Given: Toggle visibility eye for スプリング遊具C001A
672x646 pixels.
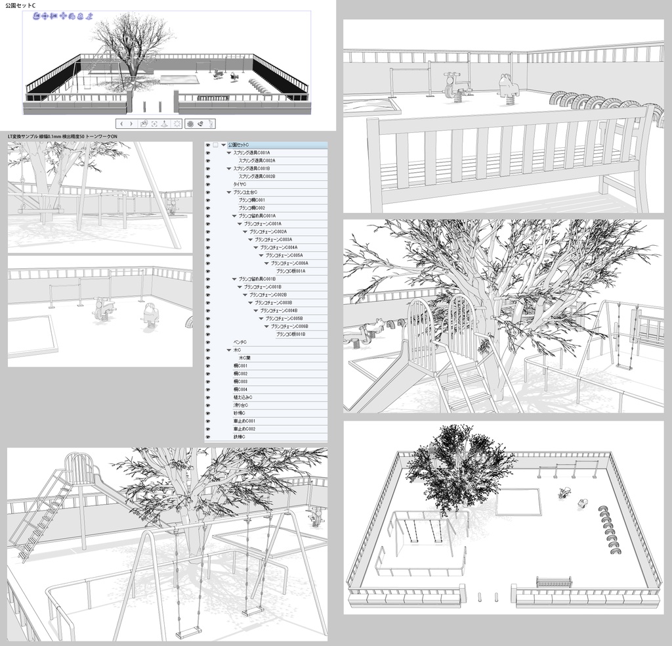Looking at the screenshot, I should [208, 153].
